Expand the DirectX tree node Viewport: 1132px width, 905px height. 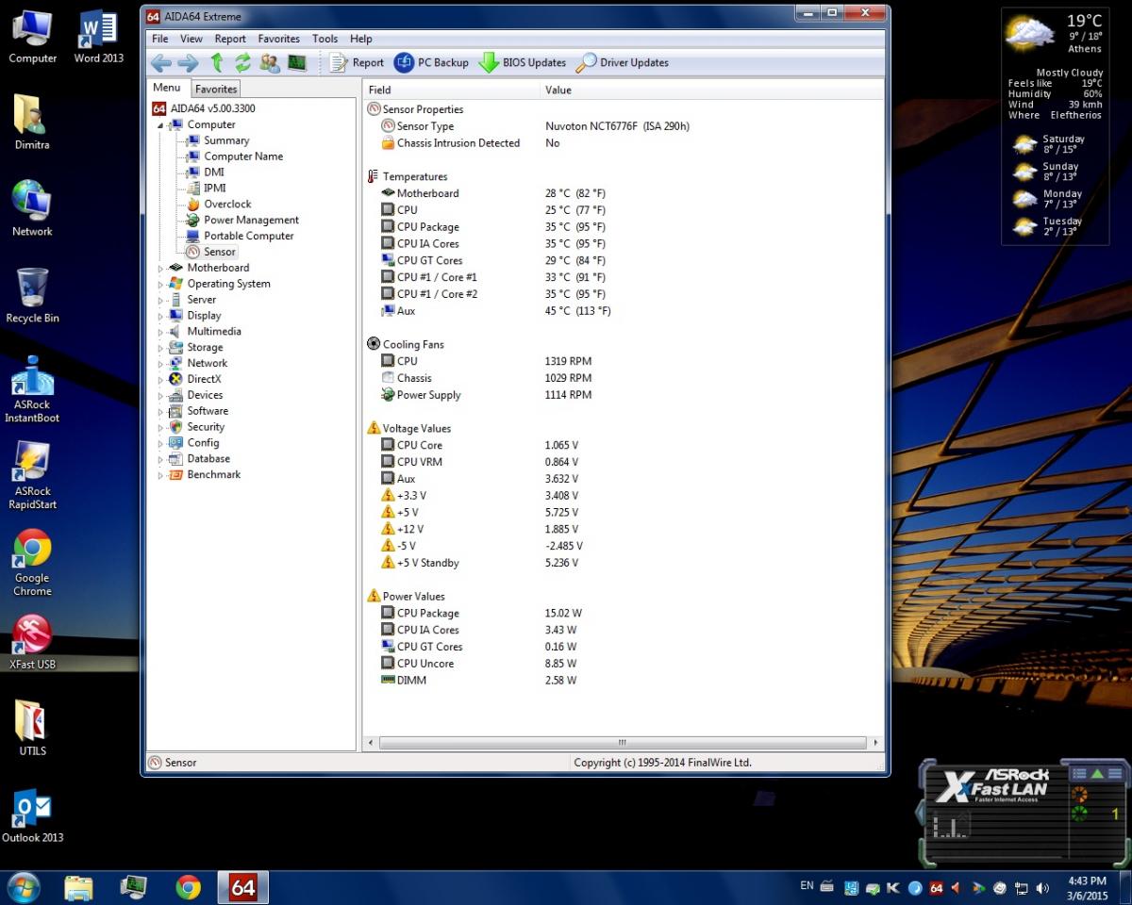pos(161,379)
